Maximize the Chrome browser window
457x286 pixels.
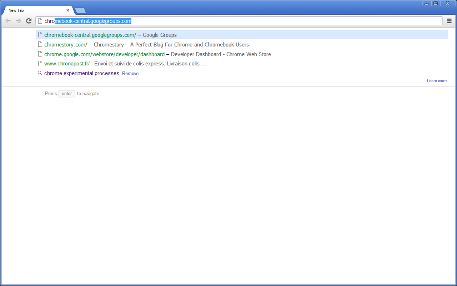436,3
